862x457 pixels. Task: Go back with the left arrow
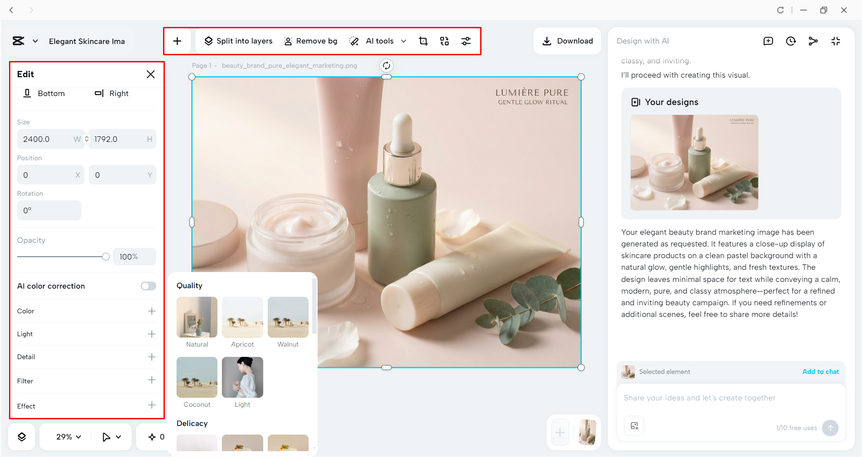click(x=12, y=10)
